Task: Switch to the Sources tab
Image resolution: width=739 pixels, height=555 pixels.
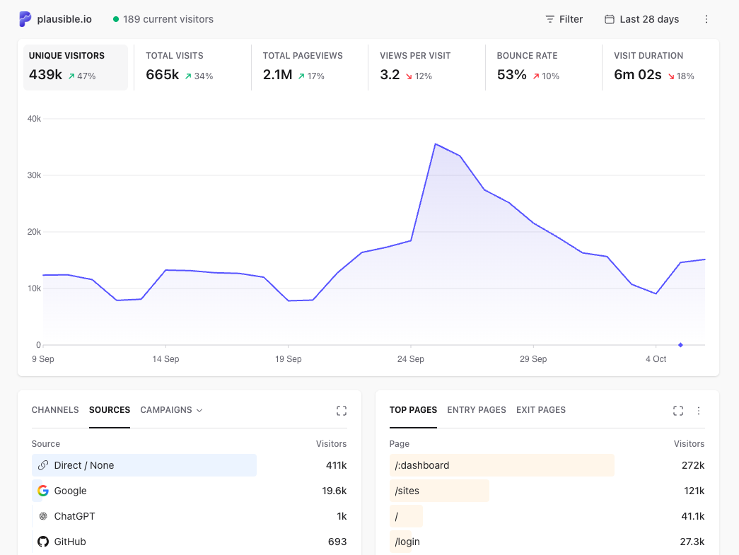Action: [110, 410]
